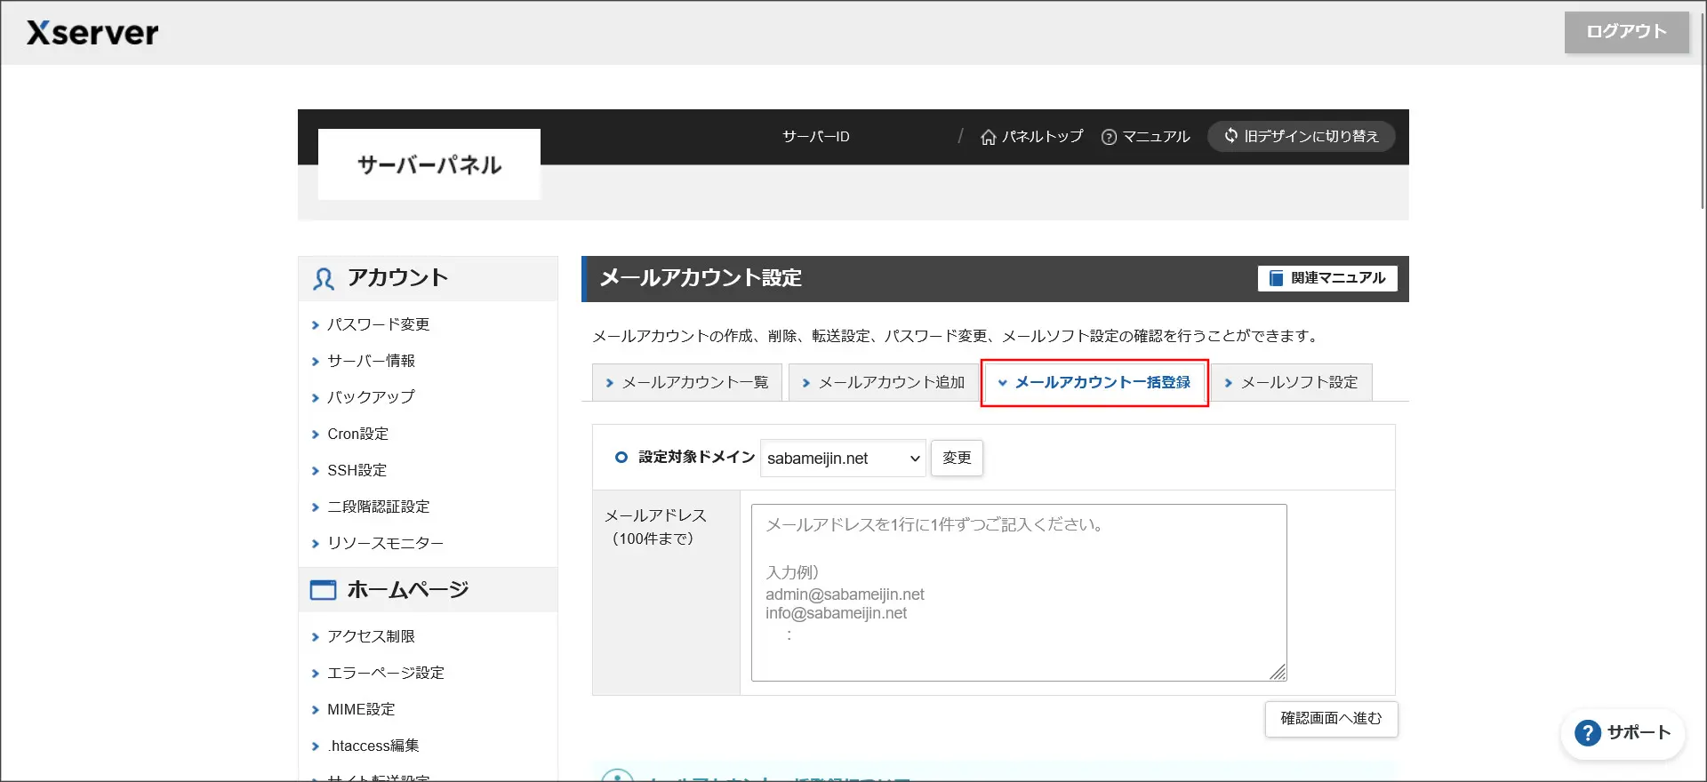Viewport: 1707px width, 782px height.
Task: Click the textarea resize handle corner
Action: point(1278,673)
